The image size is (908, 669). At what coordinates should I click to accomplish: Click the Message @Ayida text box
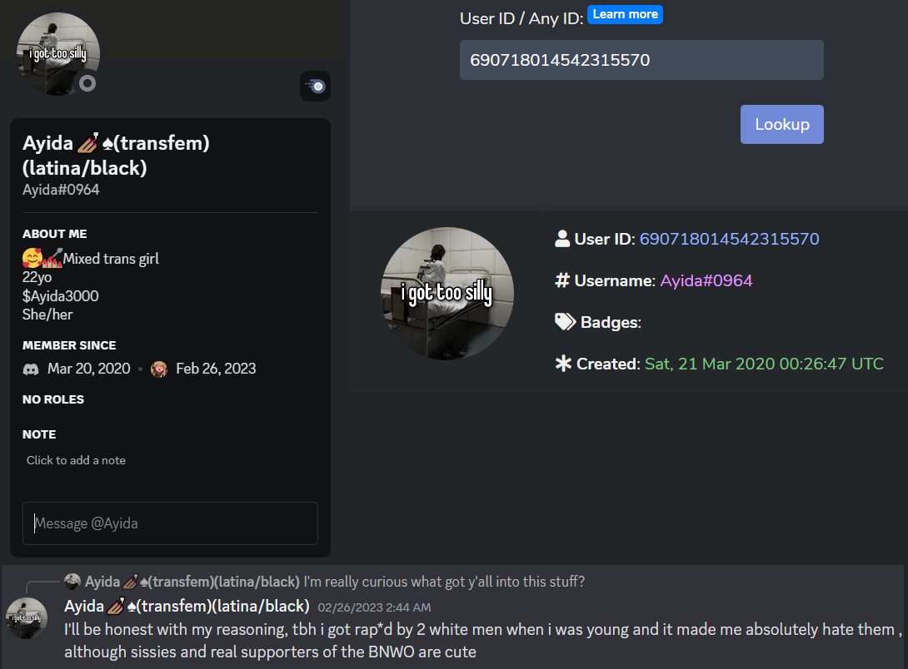pyautogui.click(x=170, y=523)
